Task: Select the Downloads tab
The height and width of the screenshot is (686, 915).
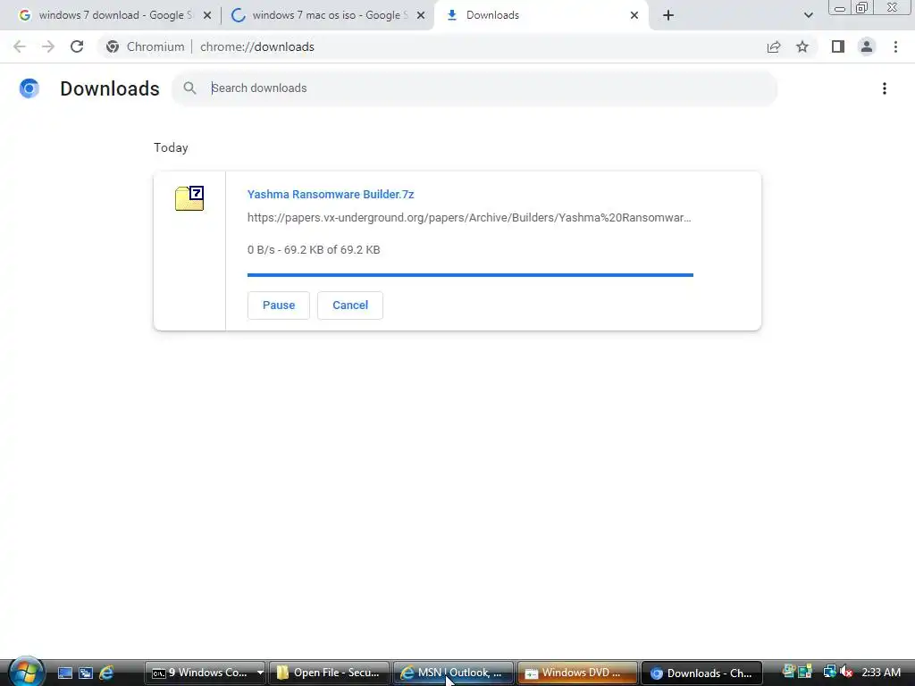Action: (x=540, y=15)
